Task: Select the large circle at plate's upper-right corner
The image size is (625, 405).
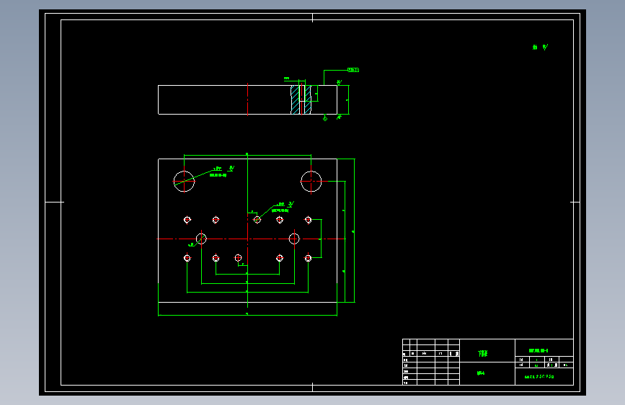Action: [x=311, y=182]
